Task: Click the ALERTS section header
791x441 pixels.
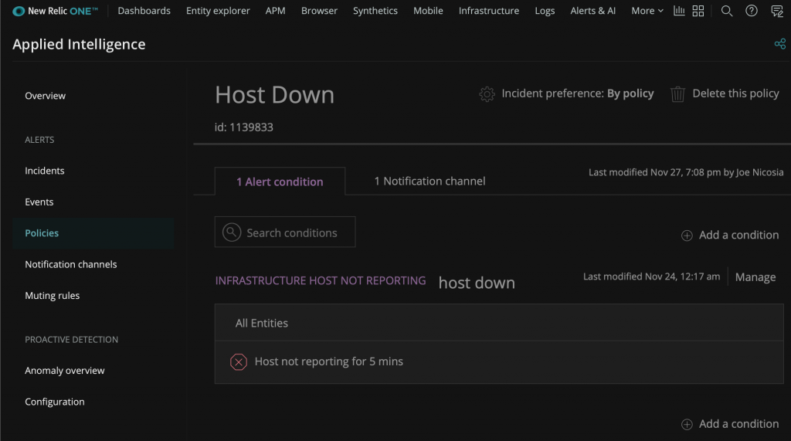Action: point(39,140)
